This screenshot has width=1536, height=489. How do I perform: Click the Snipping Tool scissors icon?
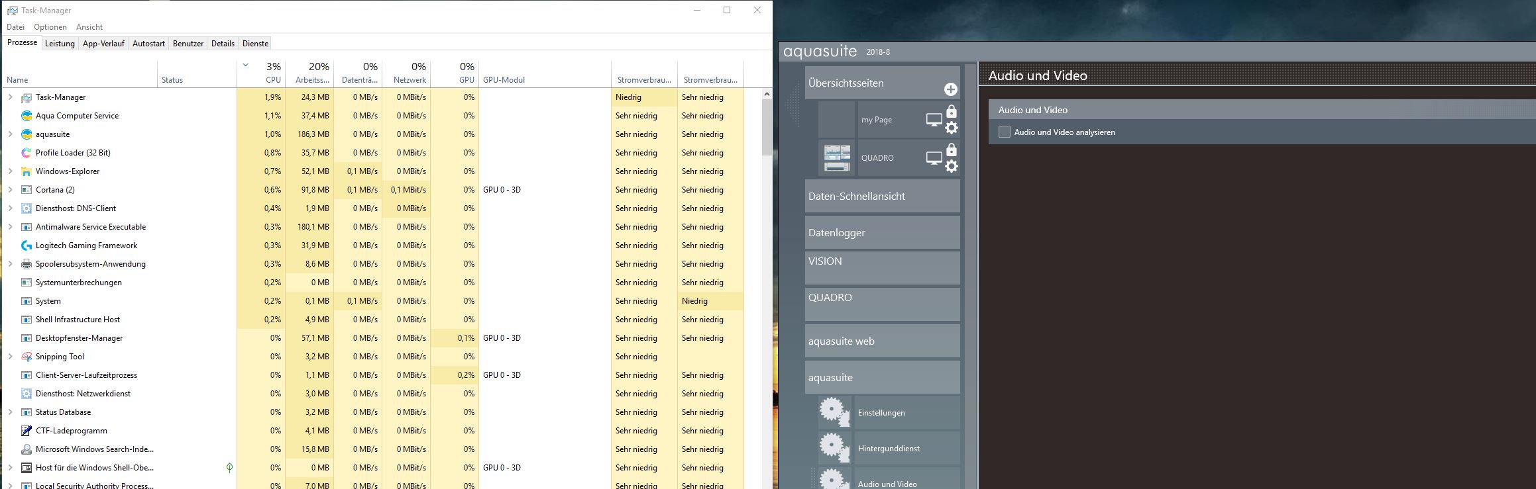point(27,357)
